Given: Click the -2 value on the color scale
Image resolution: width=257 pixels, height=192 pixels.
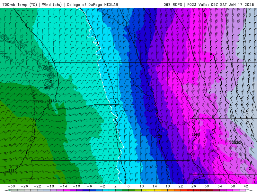Looking at the screenshot, I should (102, 186).
